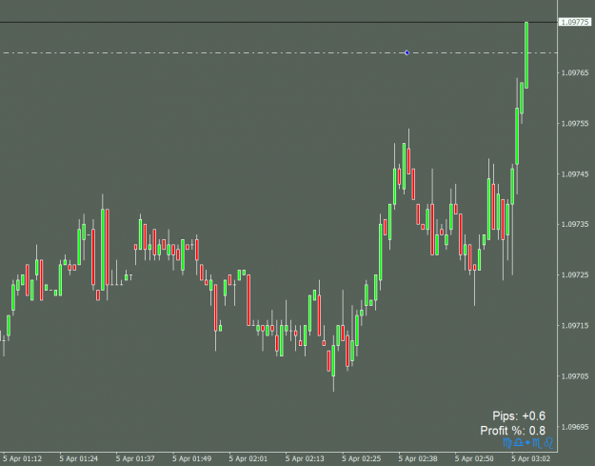Select the blue diamond marker on dashed line

[x=407, y=52]
